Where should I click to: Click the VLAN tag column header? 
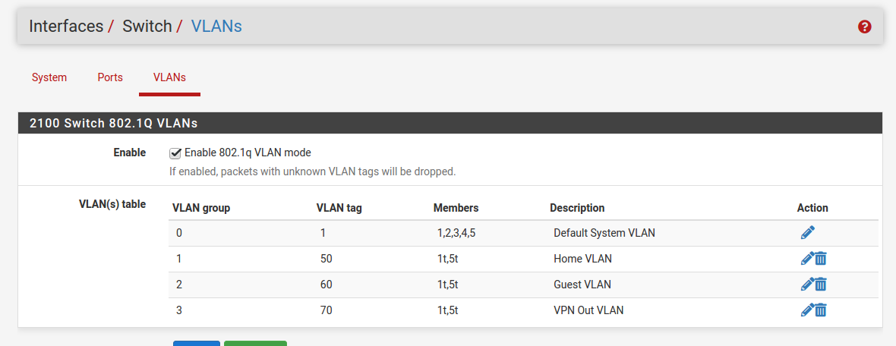[339, 209]
